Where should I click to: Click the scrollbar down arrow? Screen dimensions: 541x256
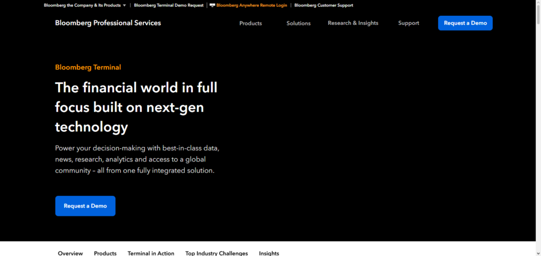point(538,253)
